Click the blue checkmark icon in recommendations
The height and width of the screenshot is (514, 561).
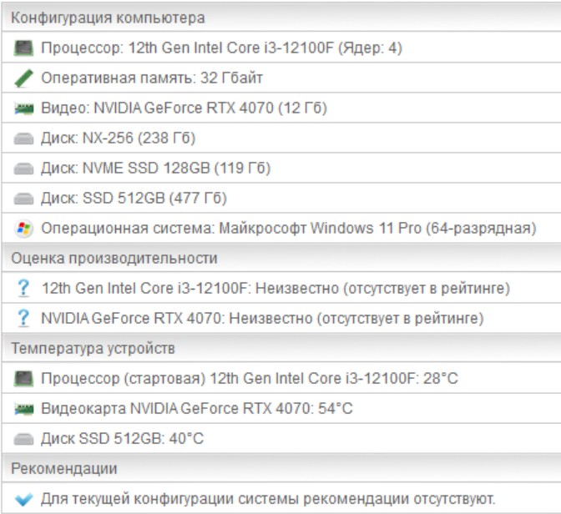click(23, 499)
